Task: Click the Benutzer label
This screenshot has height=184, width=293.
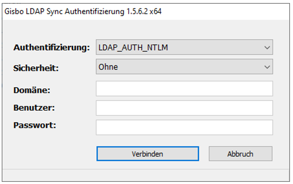Action: point(34,108)
